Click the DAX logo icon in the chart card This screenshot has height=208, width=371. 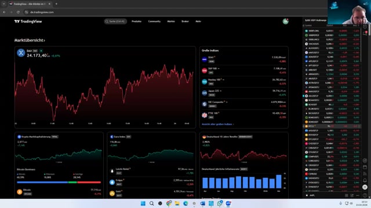(x=21, y=53)
